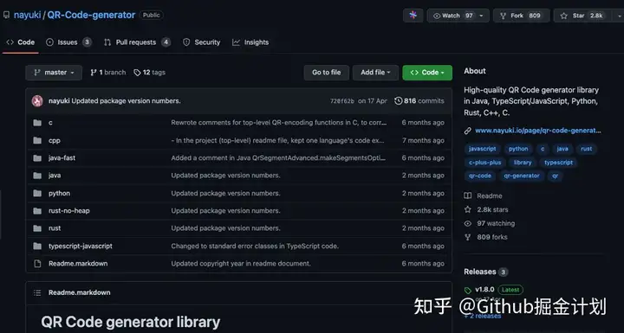Click the star icon beside 2.8k stars
Viewport: 624px width, 333px height.
pos(468,209)
